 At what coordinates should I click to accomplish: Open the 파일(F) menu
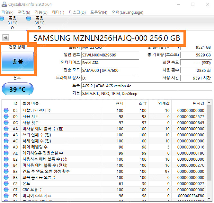pos(7,13)
